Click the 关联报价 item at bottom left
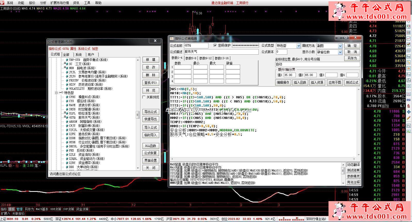 coord(18,214)
